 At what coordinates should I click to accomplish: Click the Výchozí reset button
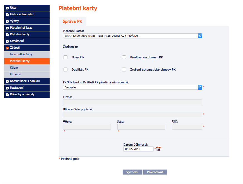tap(132, 172)
